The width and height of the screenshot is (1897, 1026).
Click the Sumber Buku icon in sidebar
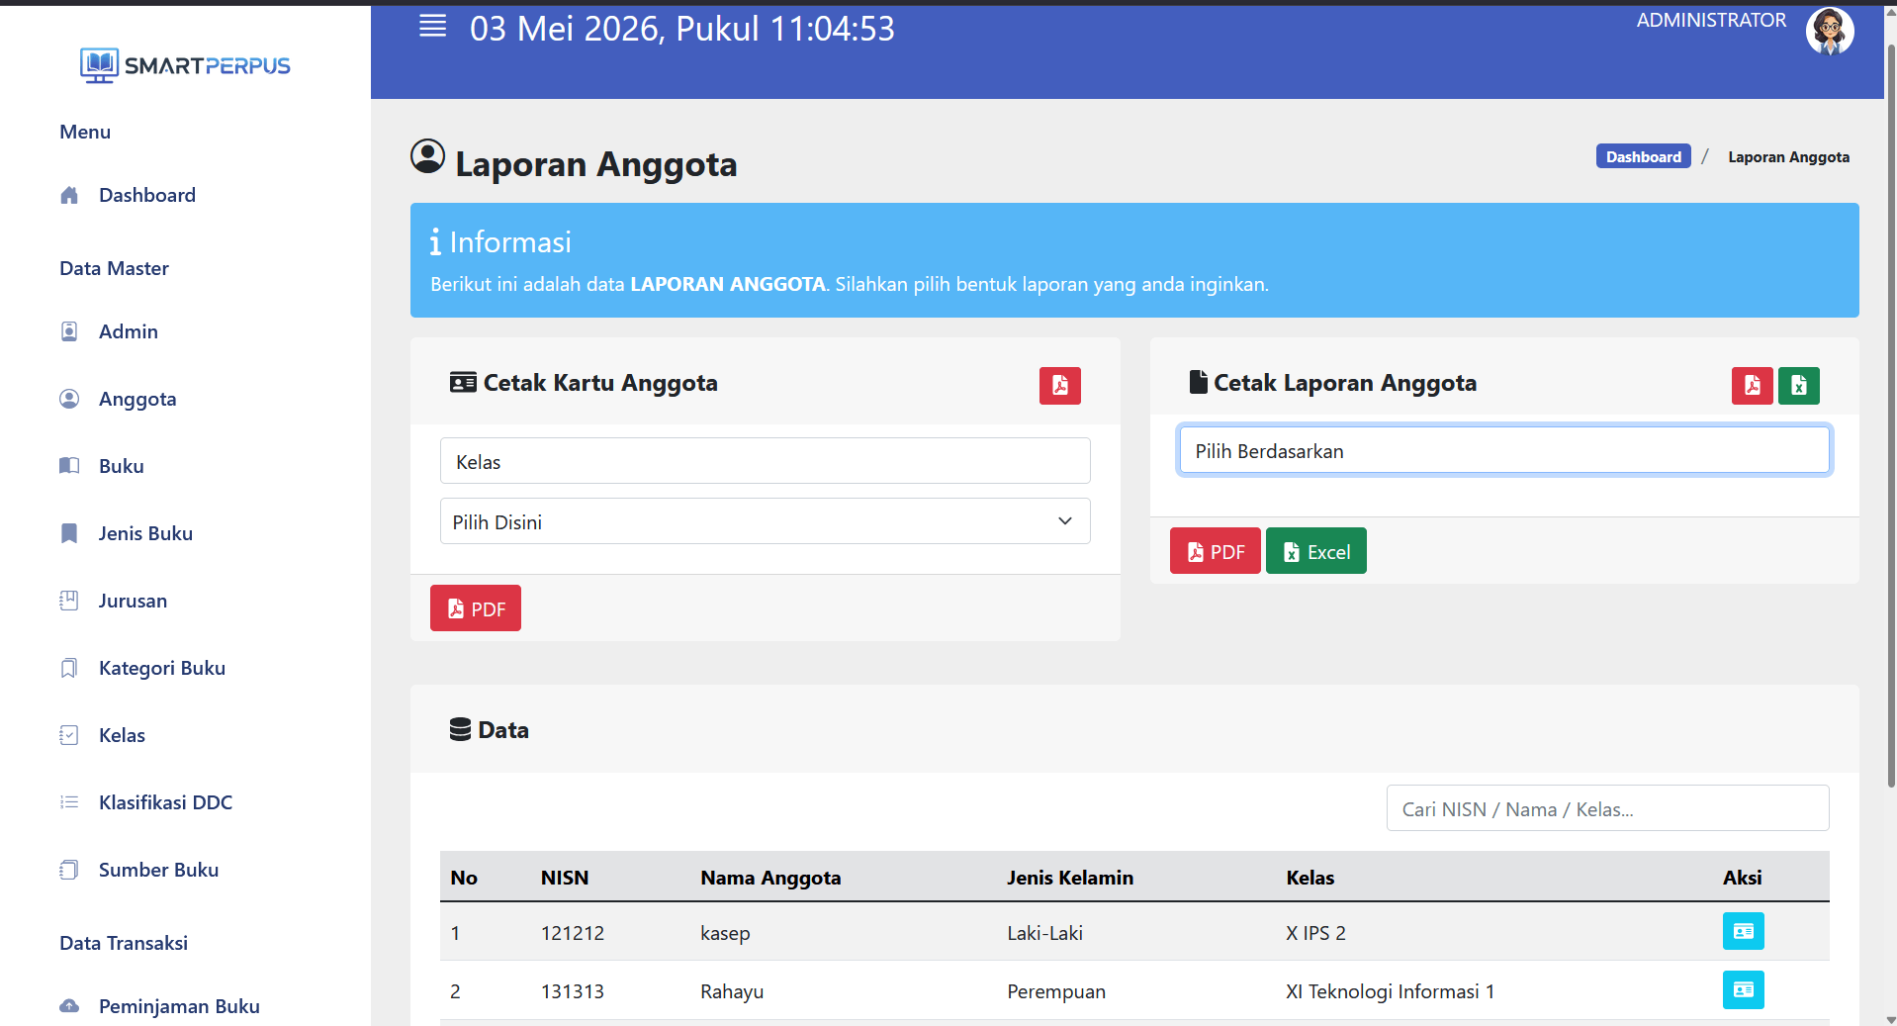point(69,870)
